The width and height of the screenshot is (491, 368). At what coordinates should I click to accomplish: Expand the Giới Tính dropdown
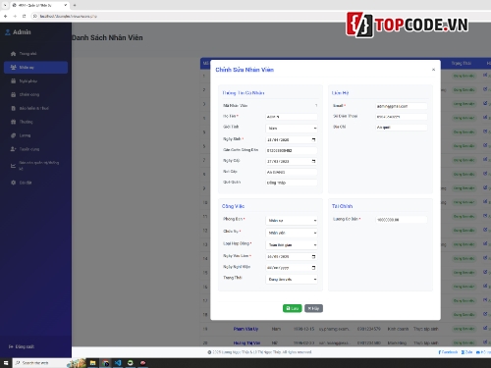(292, 129)
